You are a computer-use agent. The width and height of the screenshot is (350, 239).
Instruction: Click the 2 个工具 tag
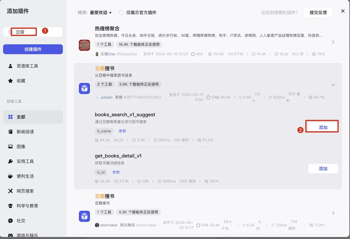[x=105, y=84]
